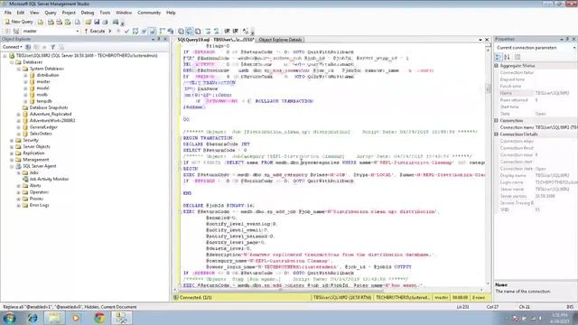This screenshot has width=578, height=325.
Task: Click the Execute button
Action: [x=95, y=32]
